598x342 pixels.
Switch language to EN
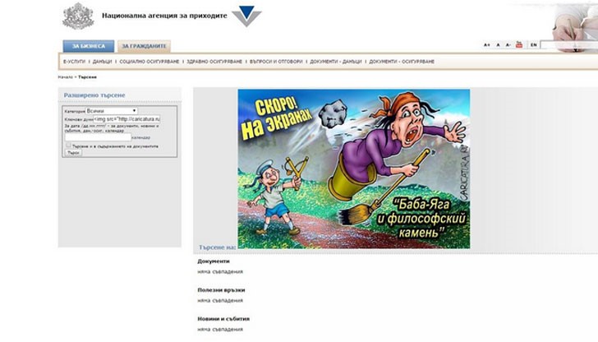click(534, 44)
